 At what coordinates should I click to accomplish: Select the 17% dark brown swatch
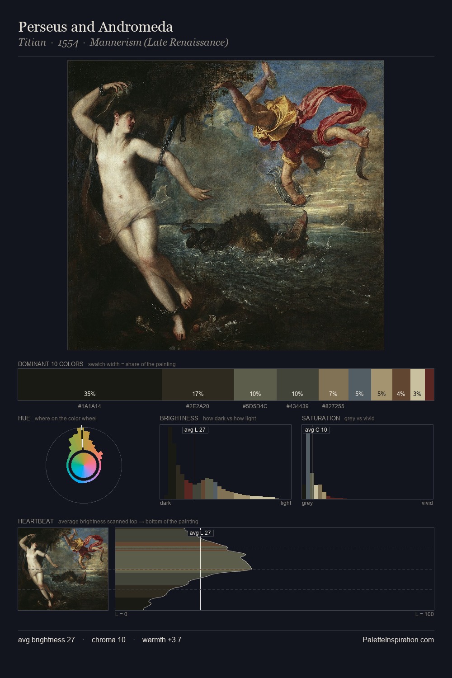[198, 385]
